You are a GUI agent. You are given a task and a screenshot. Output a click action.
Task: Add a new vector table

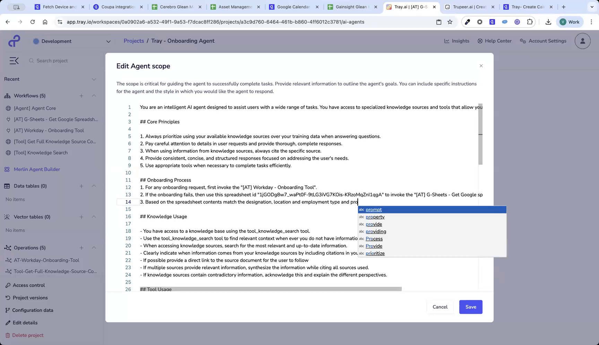81,217
